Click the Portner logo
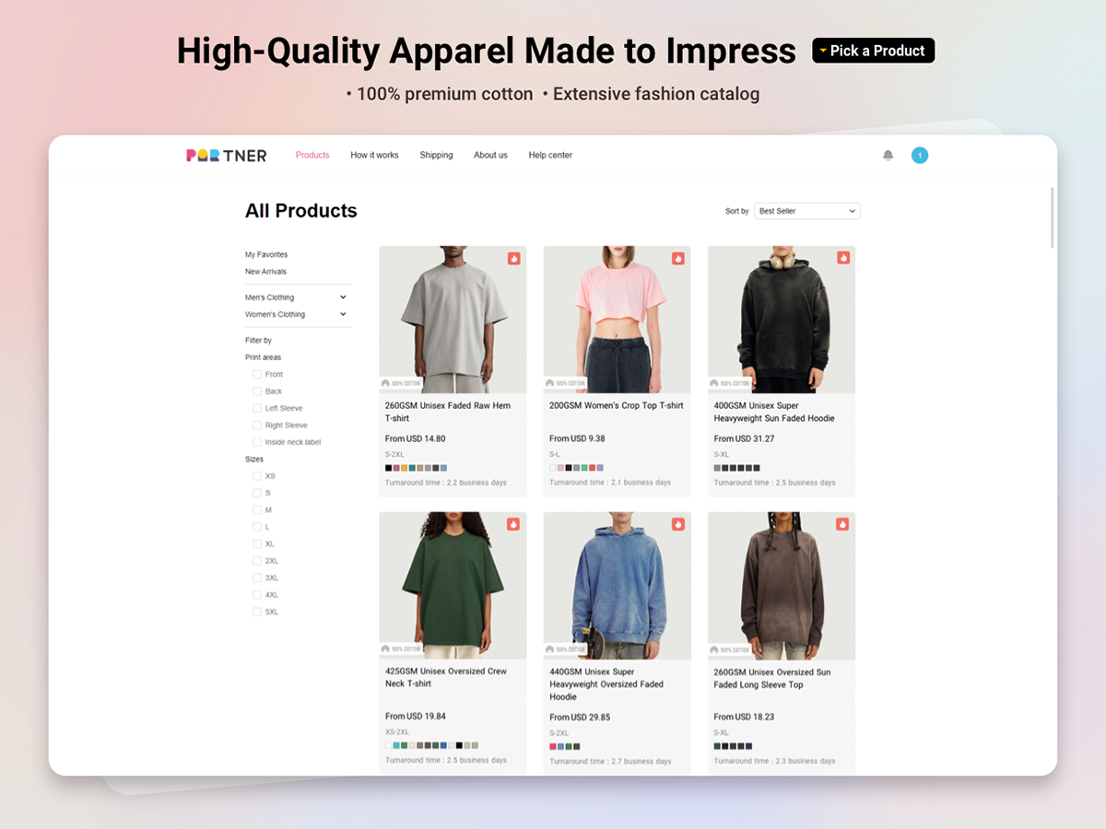Screen dimensions: 1106x829 click(x=227, y=156)
